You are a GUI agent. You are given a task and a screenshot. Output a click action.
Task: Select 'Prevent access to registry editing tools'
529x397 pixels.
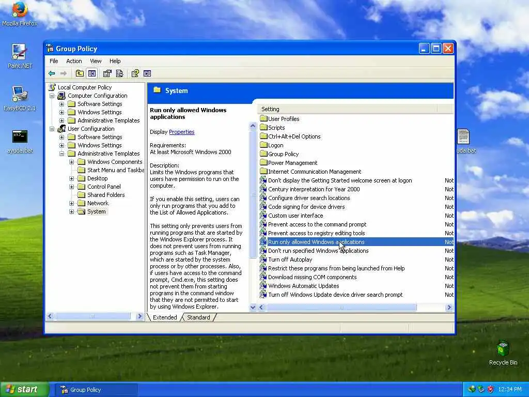click(317, 233)
